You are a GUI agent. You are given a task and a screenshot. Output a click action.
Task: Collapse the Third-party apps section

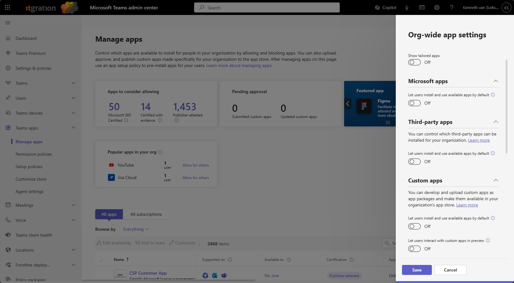pyautogui.click(x=496, y=122)
